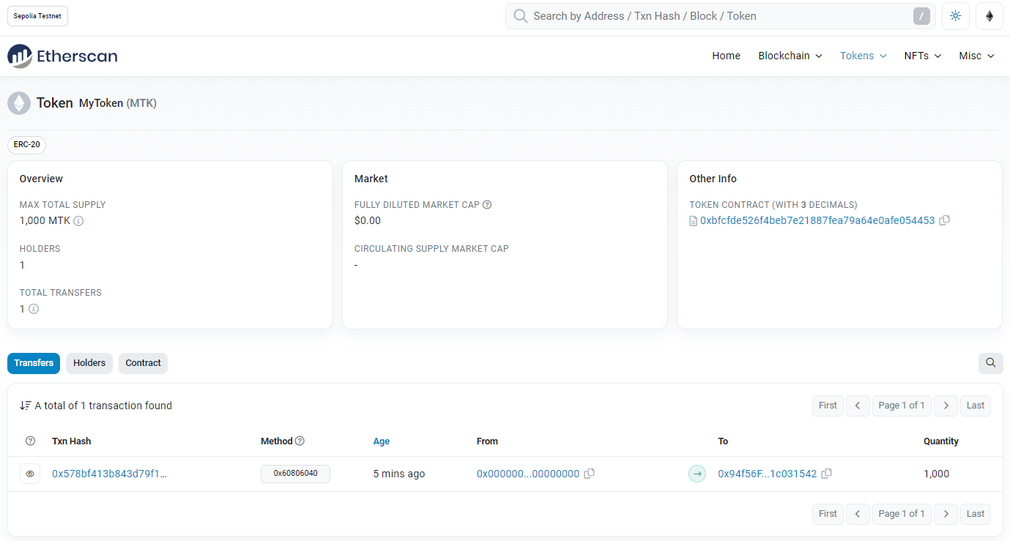This screenshot has height=541, width=1010.
Task: Click the Page 1 of 1 label at bottom
Action: [902, 514]
